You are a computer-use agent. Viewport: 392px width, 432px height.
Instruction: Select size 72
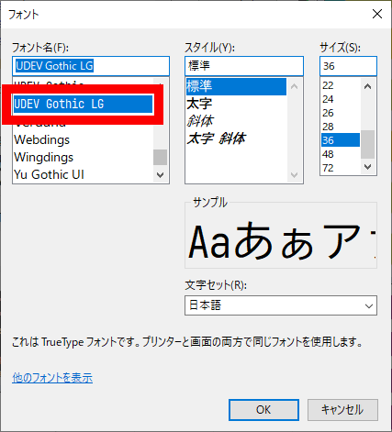coord(328,168)
